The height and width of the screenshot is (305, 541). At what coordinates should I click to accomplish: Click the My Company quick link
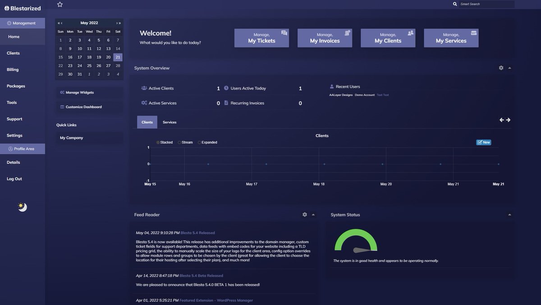[71, 137]
